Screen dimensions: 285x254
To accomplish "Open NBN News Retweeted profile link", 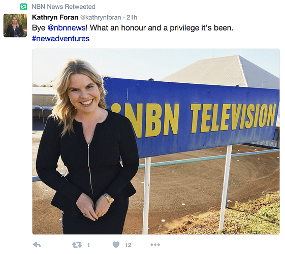I will click(x=64, y=7).
